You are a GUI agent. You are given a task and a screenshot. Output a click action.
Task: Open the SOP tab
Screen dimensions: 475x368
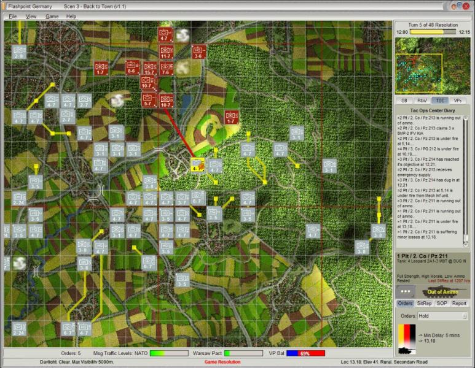(441, 303)
